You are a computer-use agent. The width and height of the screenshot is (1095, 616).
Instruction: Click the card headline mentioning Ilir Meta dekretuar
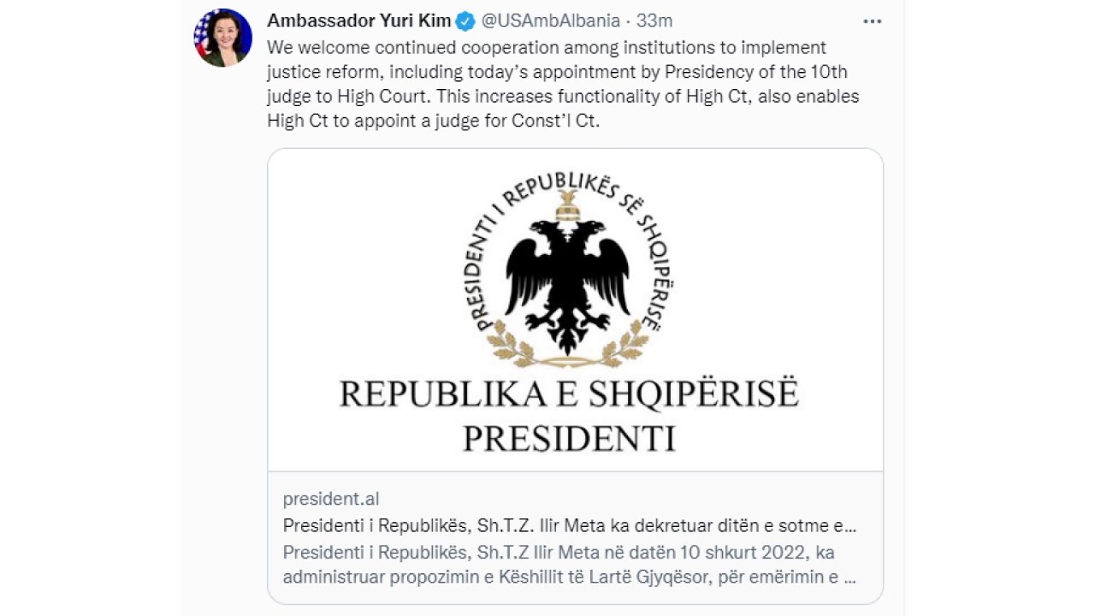pos(569,525)
